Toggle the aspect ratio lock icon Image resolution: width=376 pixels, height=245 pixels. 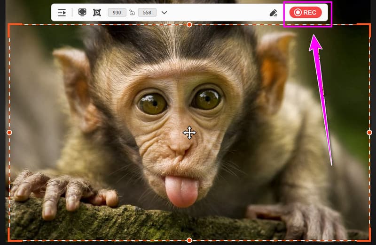pos(132,13)
